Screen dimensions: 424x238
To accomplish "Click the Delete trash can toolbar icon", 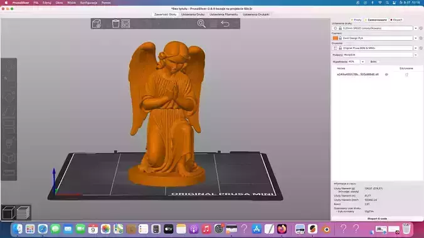I will point(116,24).
